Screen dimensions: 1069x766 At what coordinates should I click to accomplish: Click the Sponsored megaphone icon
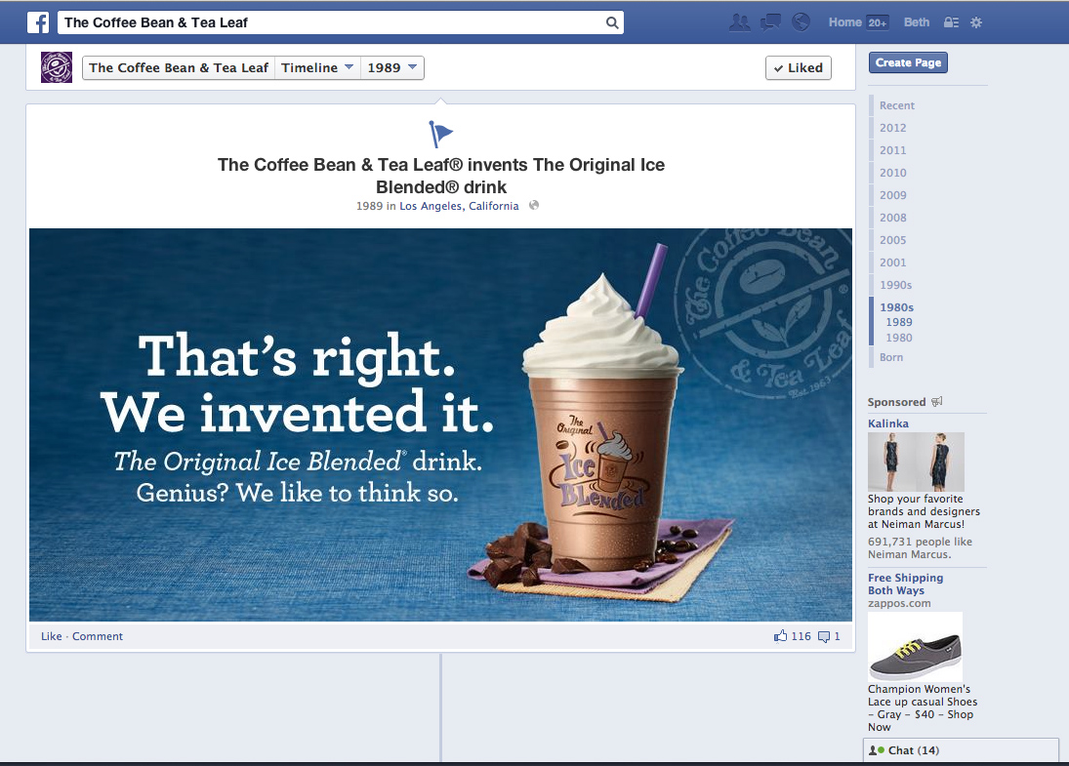click(937, 401)
